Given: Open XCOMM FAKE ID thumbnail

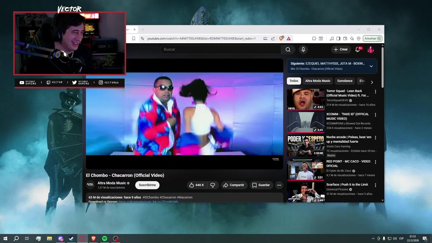Looking at the screenshot, I should (x=306, y=123).
